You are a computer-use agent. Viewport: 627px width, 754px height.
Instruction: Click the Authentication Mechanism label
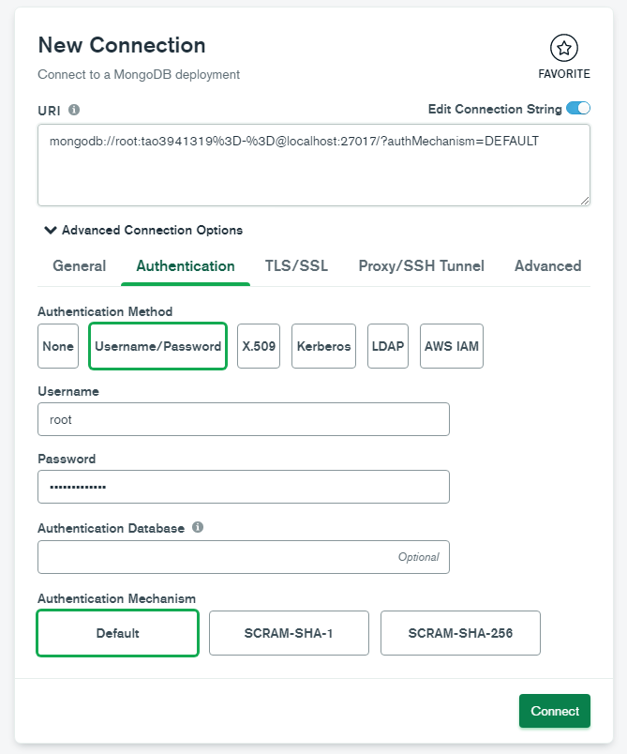pos(117,598)
